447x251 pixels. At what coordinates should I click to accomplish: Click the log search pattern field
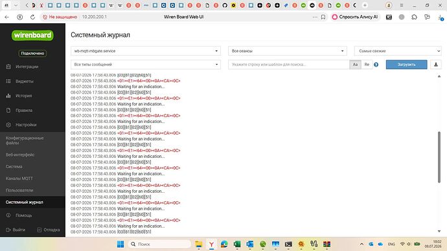[288, 65]
